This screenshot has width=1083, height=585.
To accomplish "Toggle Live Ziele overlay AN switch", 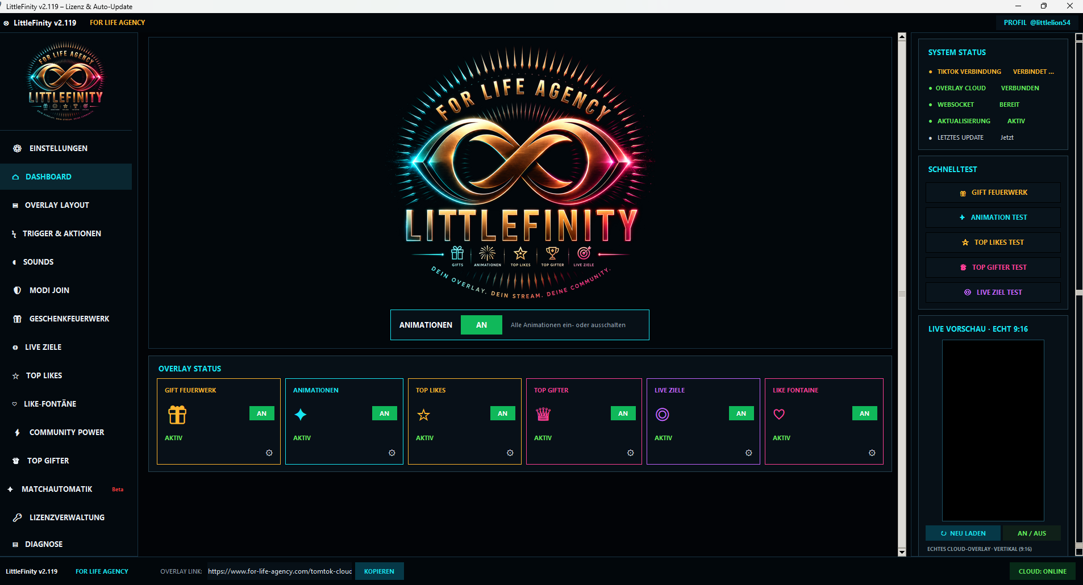I will 742,413.
